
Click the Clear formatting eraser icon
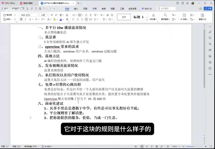coord(67,15)
